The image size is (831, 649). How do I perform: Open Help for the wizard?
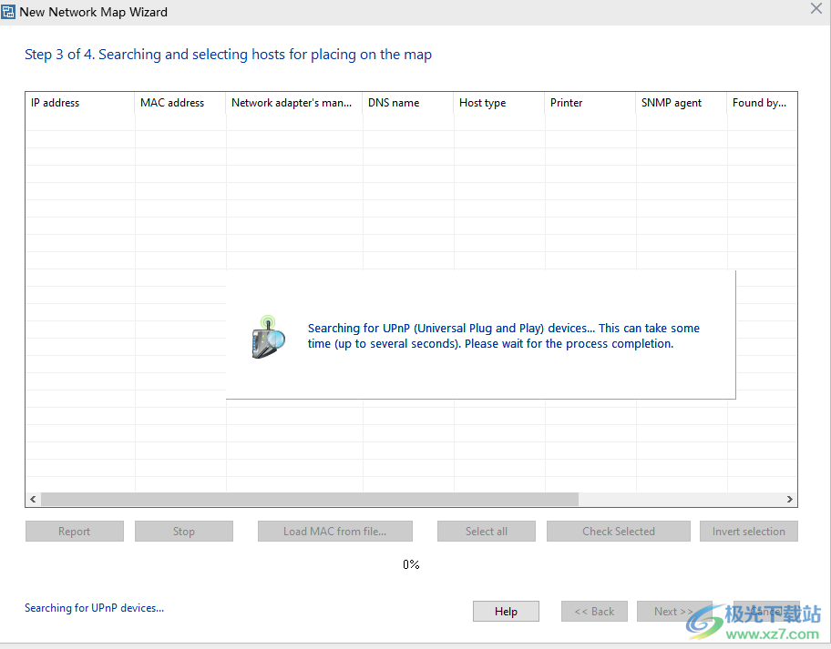coord(506,612)
